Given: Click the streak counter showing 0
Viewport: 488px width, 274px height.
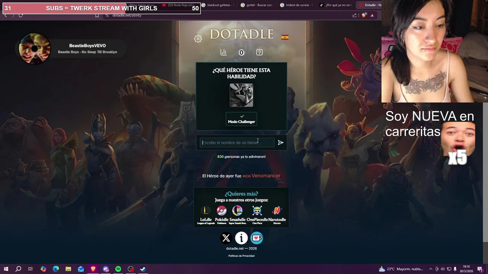Looking at the screenshot, I should point(241,53).
